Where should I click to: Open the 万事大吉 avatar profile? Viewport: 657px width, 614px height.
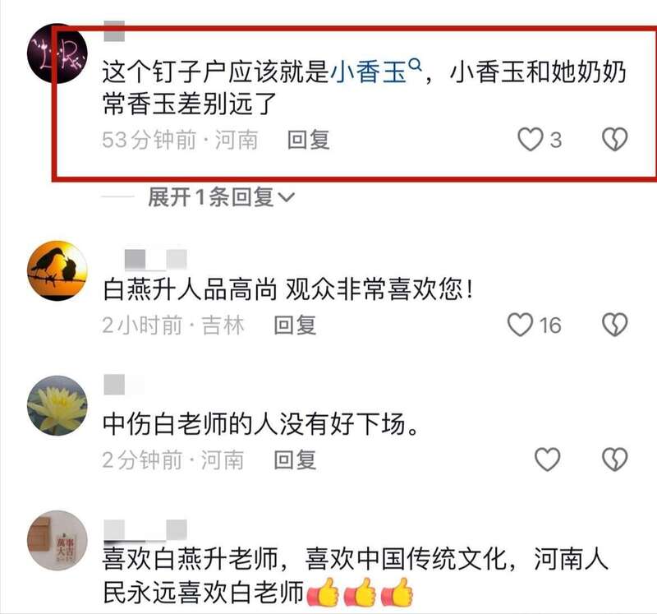click(x=57, y=540)
